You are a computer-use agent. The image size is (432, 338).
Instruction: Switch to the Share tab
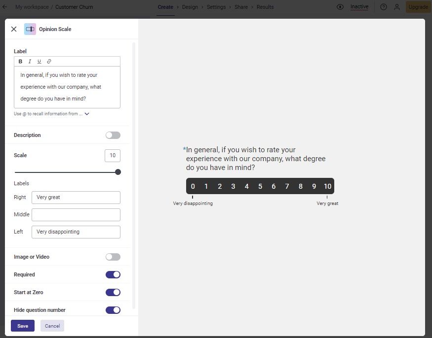241,7
